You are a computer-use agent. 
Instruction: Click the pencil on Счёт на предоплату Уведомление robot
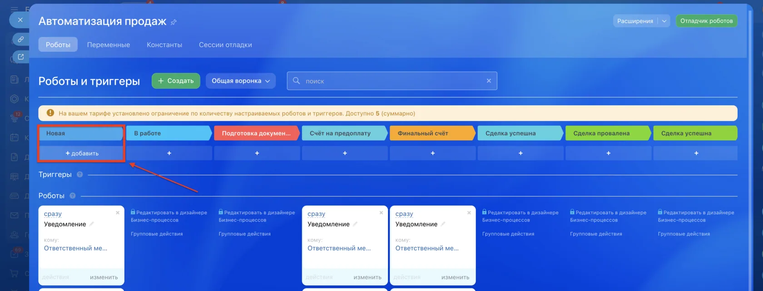(355, 224)
